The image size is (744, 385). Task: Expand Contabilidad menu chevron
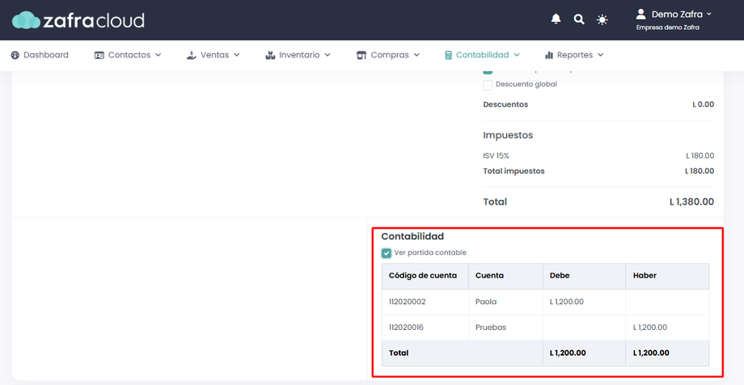[x=517, y=55]
